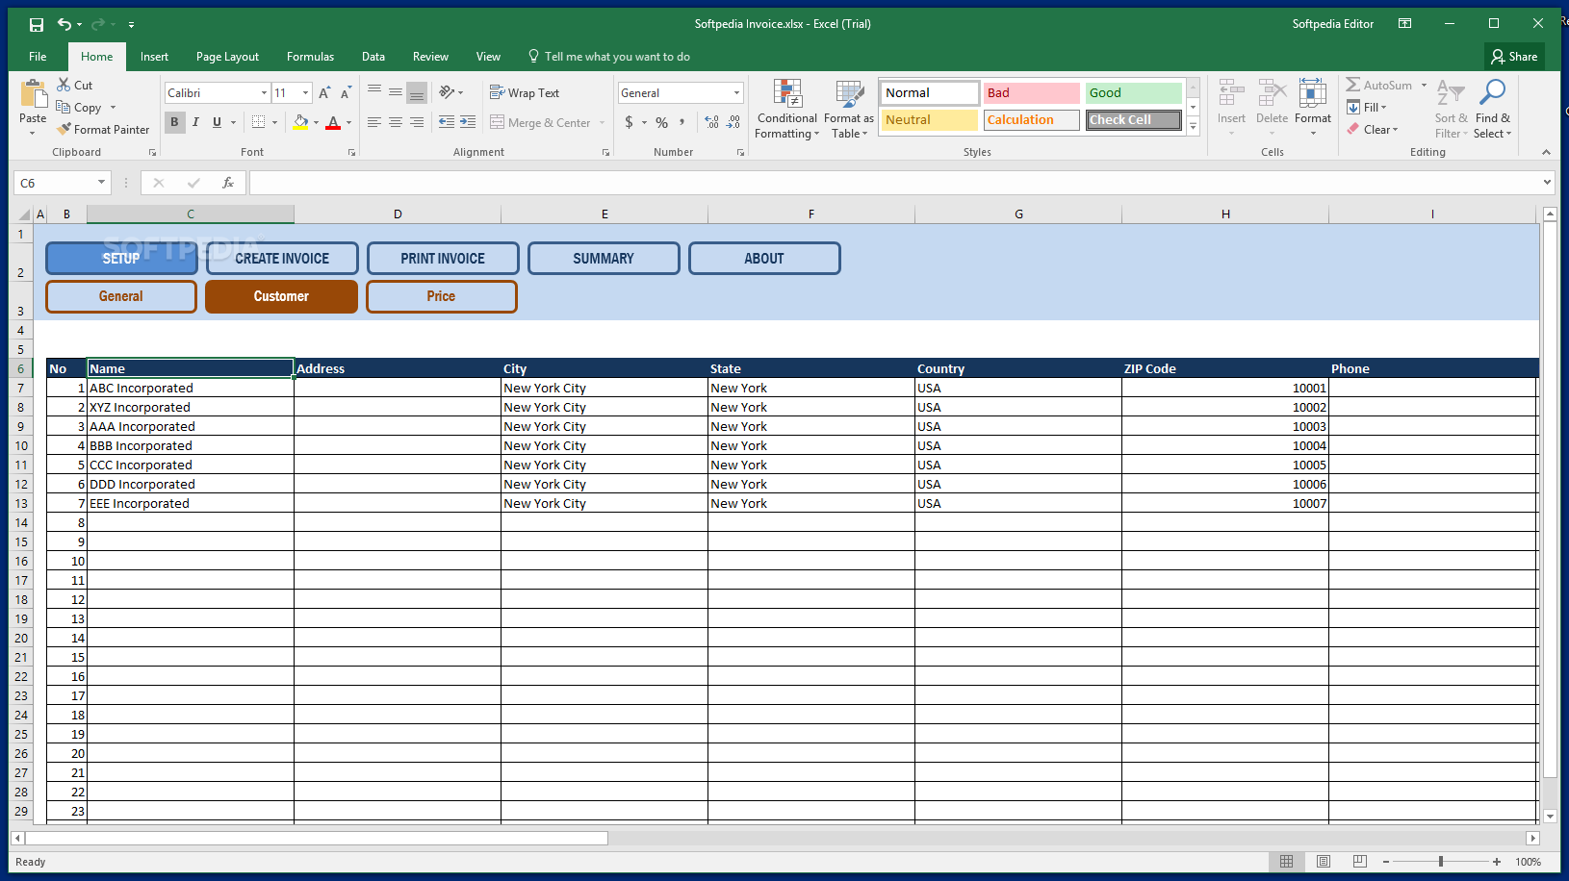
Task: Click the Increase Indent icon
Action: tap(468, 122)
